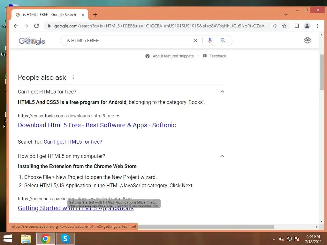Image resolution: width=327 pixels, height=245 pixels.
Task: Open the Windows Start button
Action: point(8,239)
